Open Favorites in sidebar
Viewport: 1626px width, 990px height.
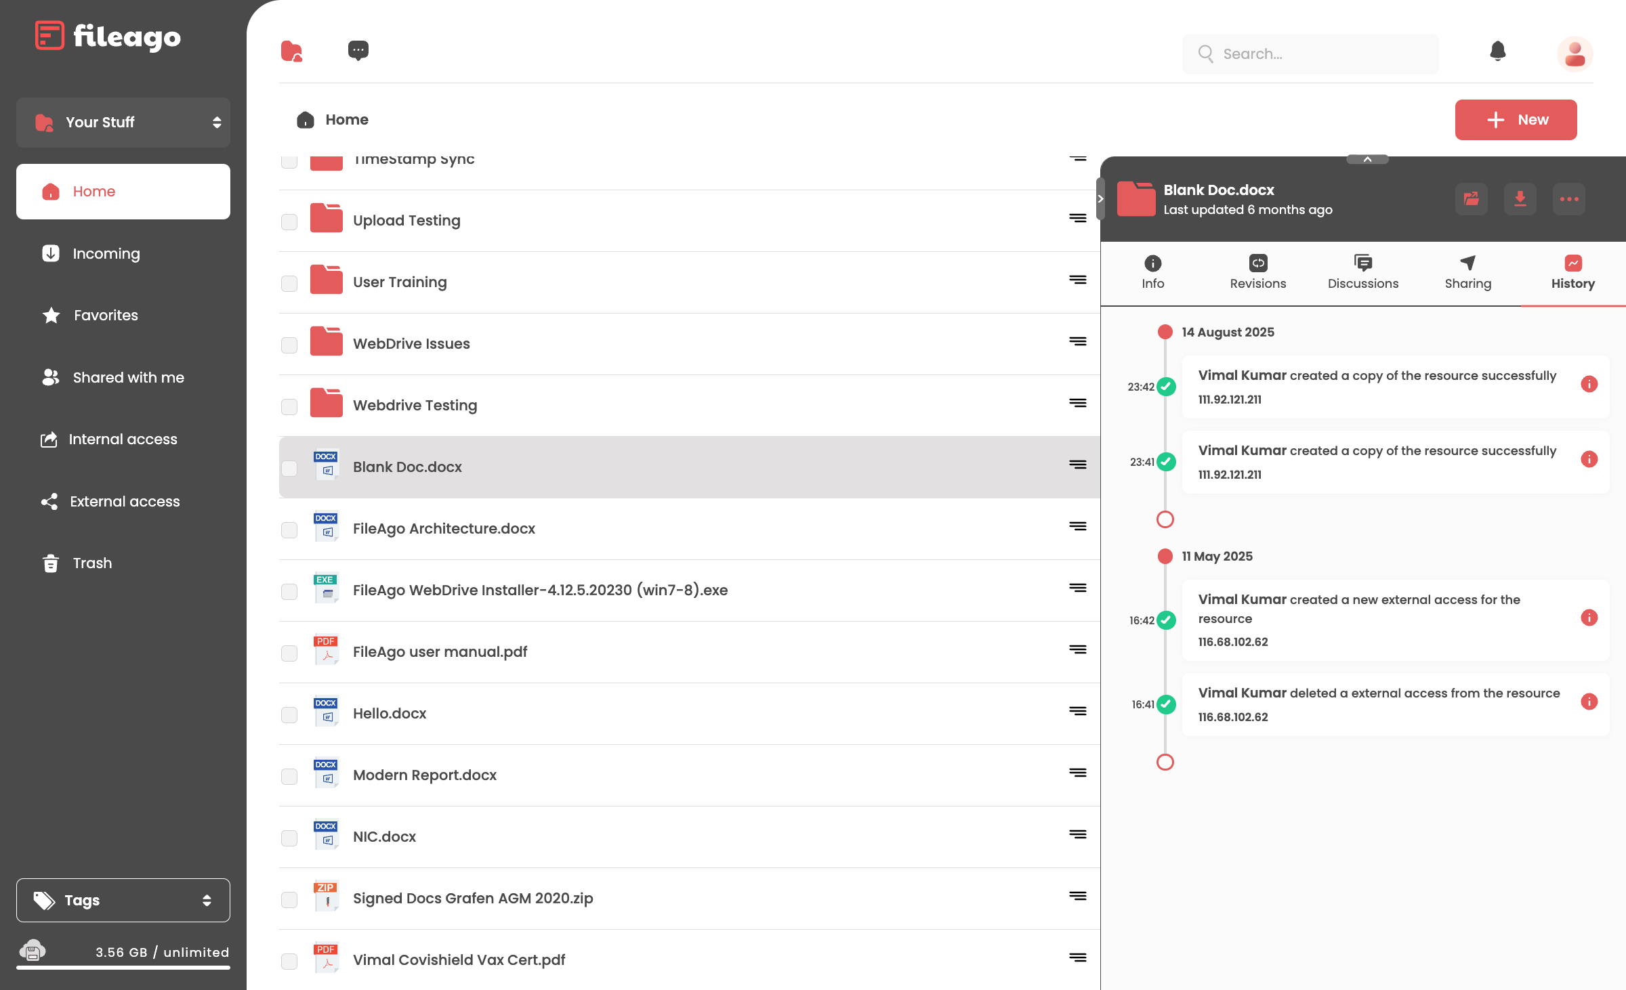[123, 315]
